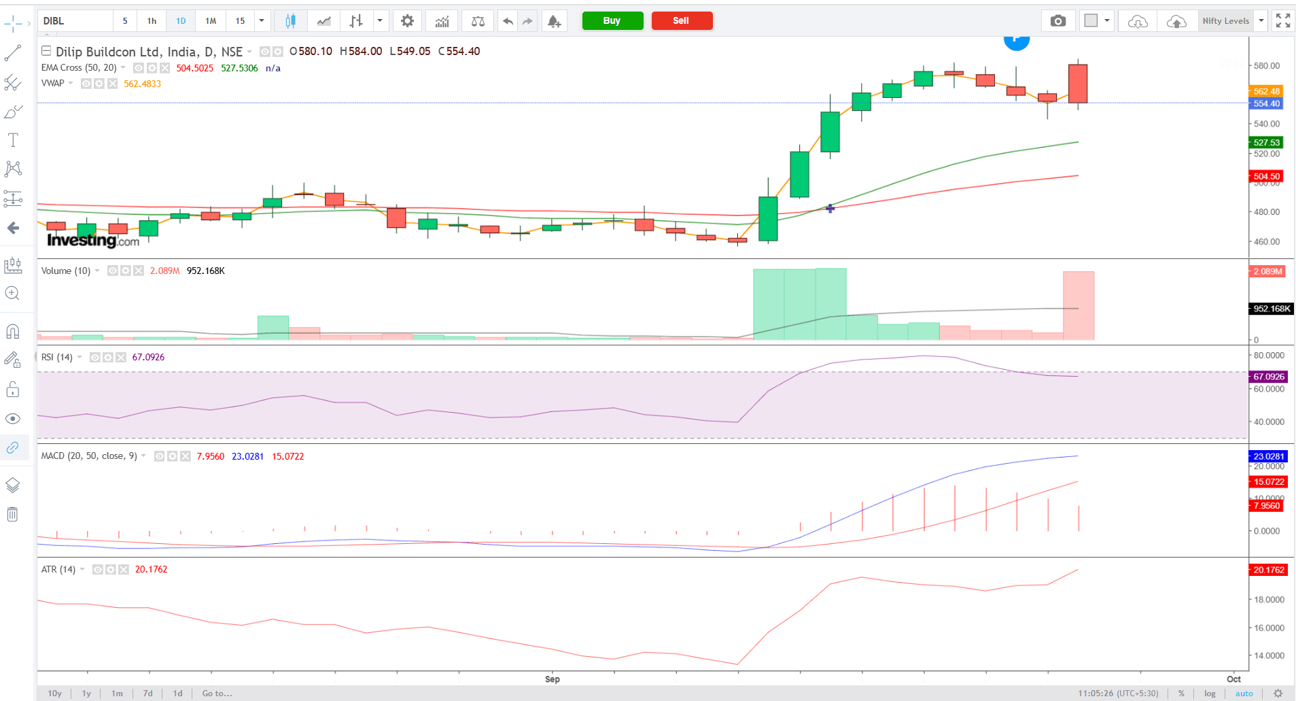Toggle magnet mode for drawings

point(13,331)
